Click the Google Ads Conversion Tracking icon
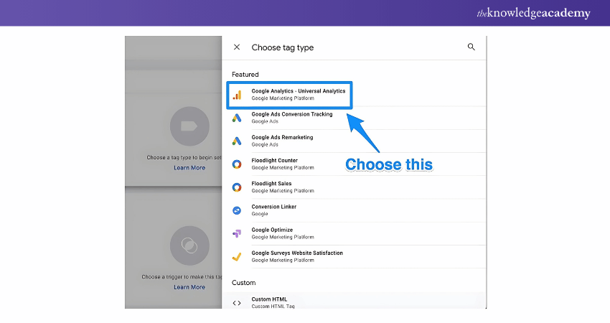 point(237,118)
